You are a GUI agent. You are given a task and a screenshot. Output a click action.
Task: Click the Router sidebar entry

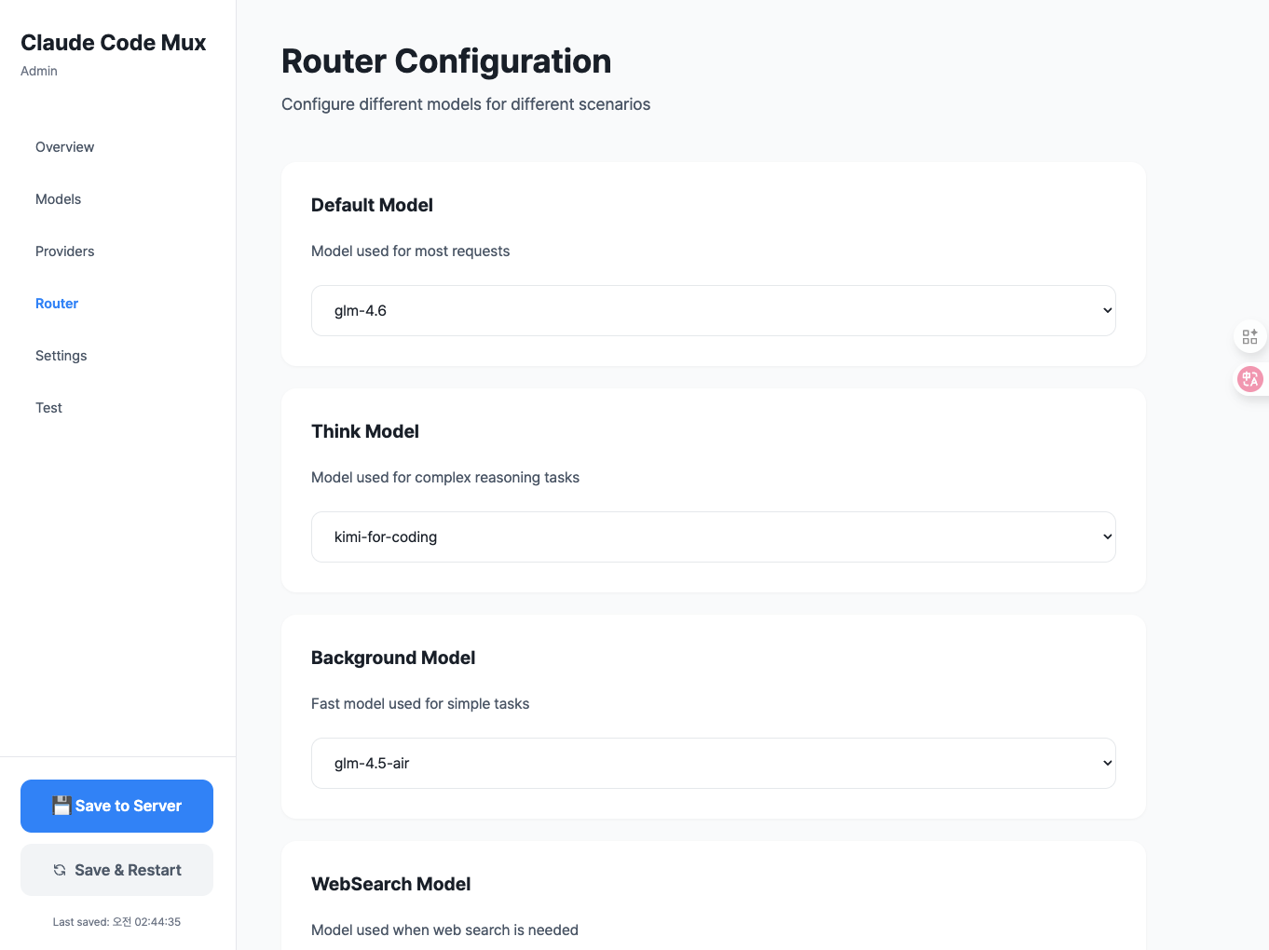pyautogui.click(x=57, y=303)
